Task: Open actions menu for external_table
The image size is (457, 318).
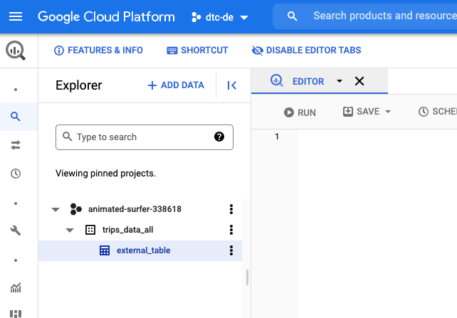Action: tap(231, 250)
